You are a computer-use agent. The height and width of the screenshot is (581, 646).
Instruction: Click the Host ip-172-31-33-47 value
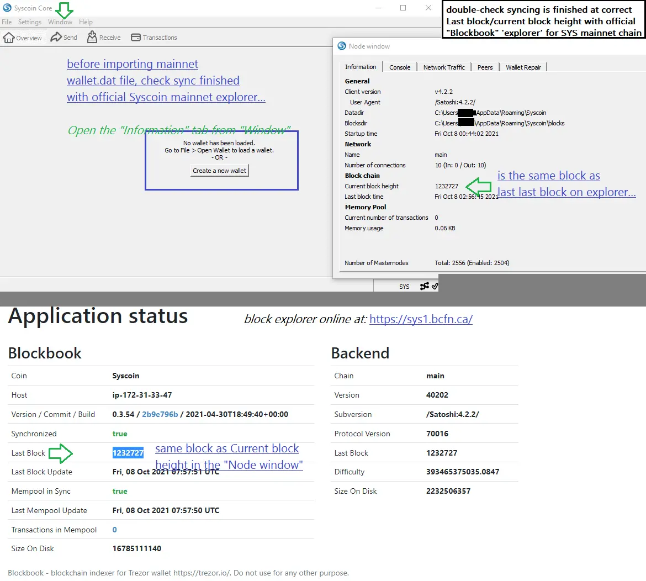pos(142,395)
